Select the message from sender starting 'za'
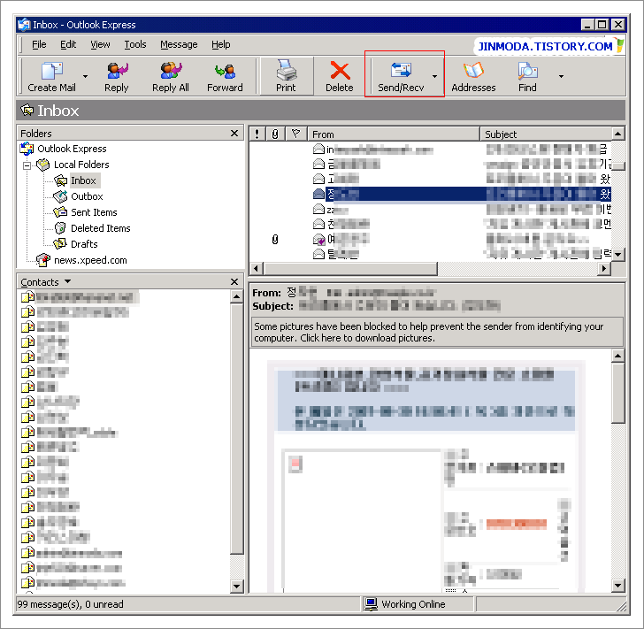Screen dimensions: 644x629 [x=430, y=210]
